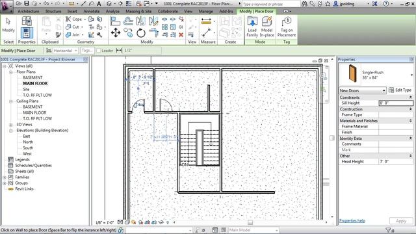The width and height of the screenshot is (416, 234).
Task: Open the Insert ribbon tab
Action: pos(72,12)
